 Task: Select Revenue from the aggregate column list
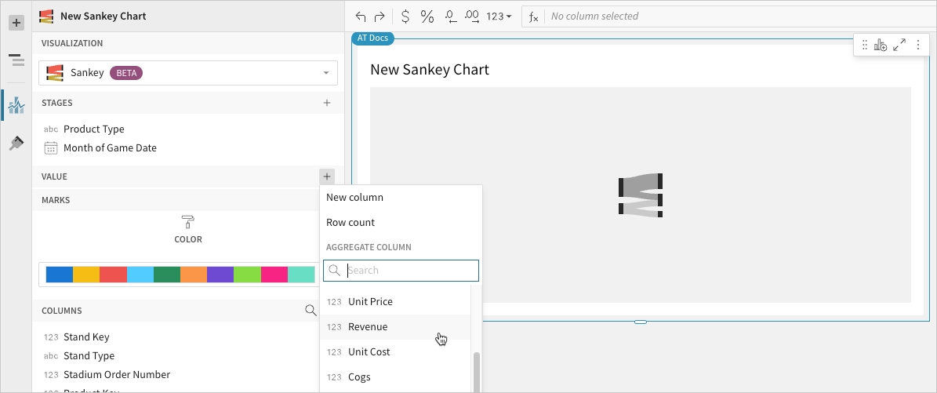point(368,326)
